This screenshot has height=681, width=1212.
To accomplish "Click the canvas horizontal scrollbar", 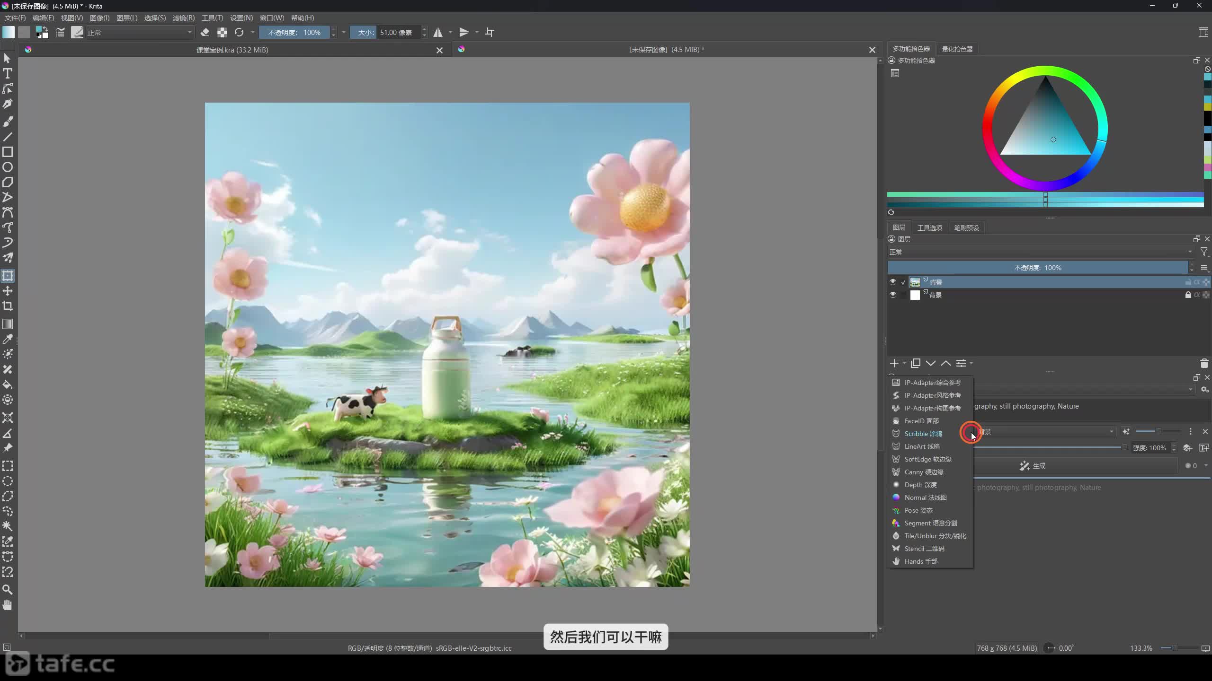I will pyautogui.click(x=447, y=636).
